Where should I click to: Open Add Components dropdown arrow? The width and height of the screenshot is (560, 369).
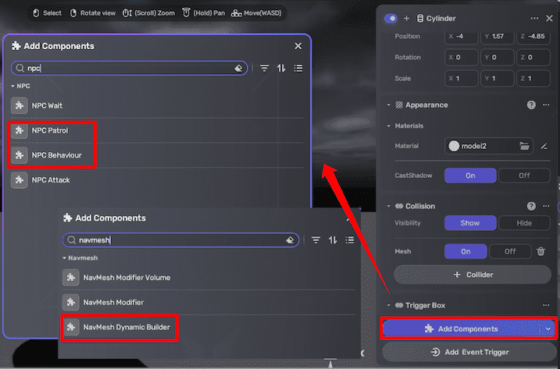[548, 329]
